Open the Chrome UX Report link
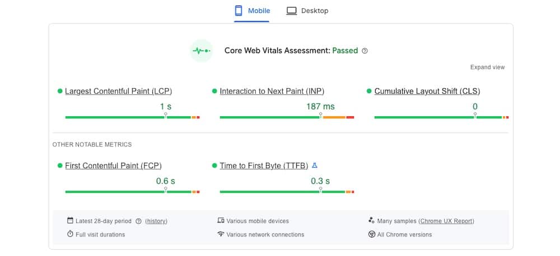 pyautogui.click(x=446, y=221)
